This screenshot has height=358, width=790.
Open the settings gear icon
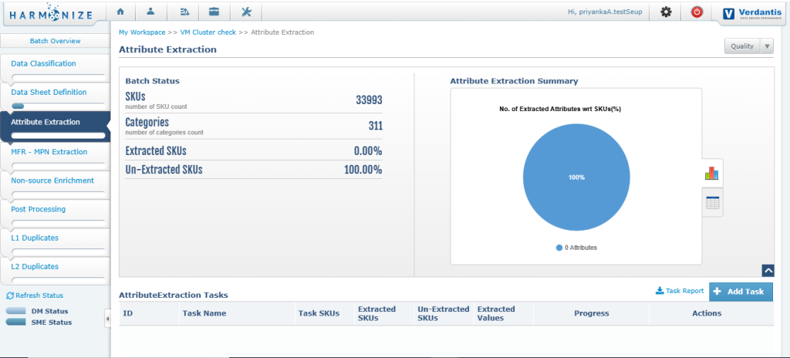(666, 12)
